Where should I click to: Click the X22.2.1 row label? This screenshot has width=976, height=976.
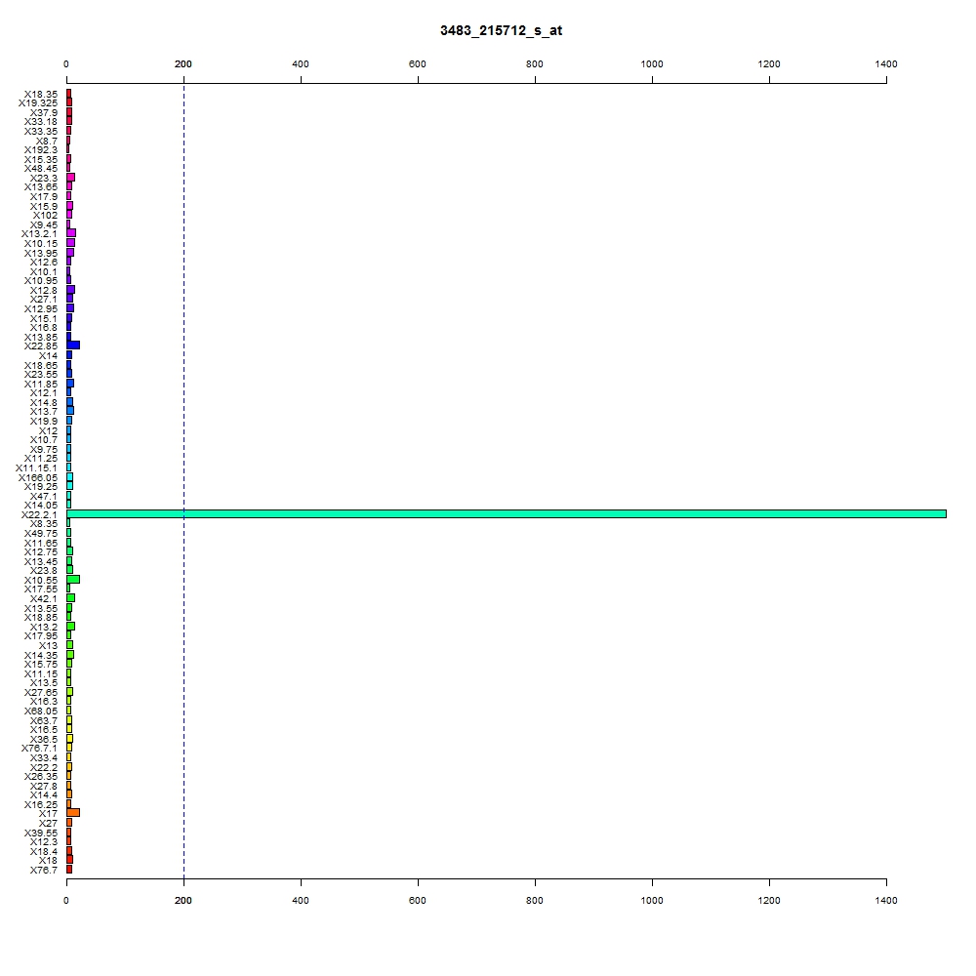39,514
